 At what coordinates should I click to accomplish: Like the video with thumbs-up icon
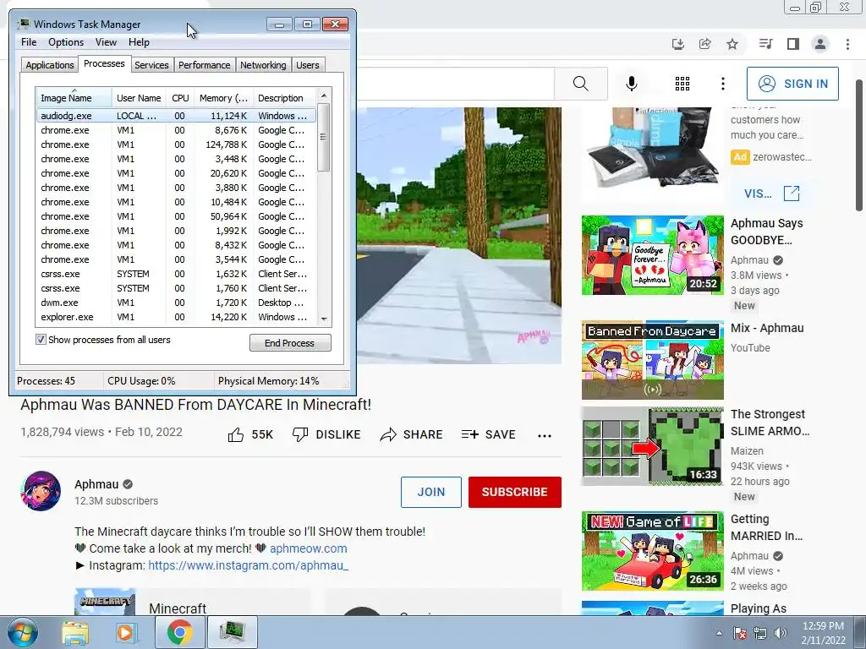[236, 435]
